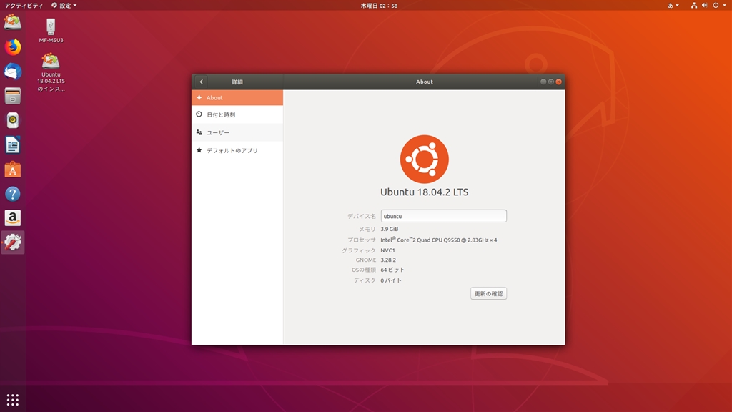The height and width of the screenshot is (412, 732).
Task: Click the デバイス名 text field
Action: point(443,216)
